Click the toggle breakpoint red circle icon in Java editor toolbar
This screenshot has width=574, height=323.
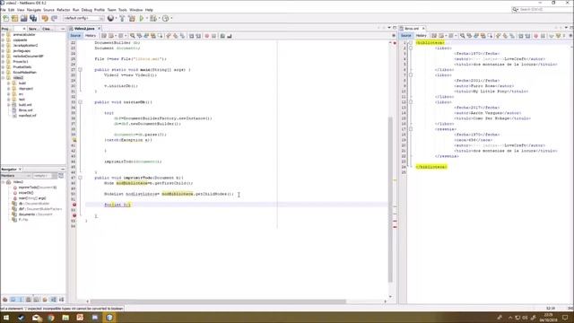[207, 36]
